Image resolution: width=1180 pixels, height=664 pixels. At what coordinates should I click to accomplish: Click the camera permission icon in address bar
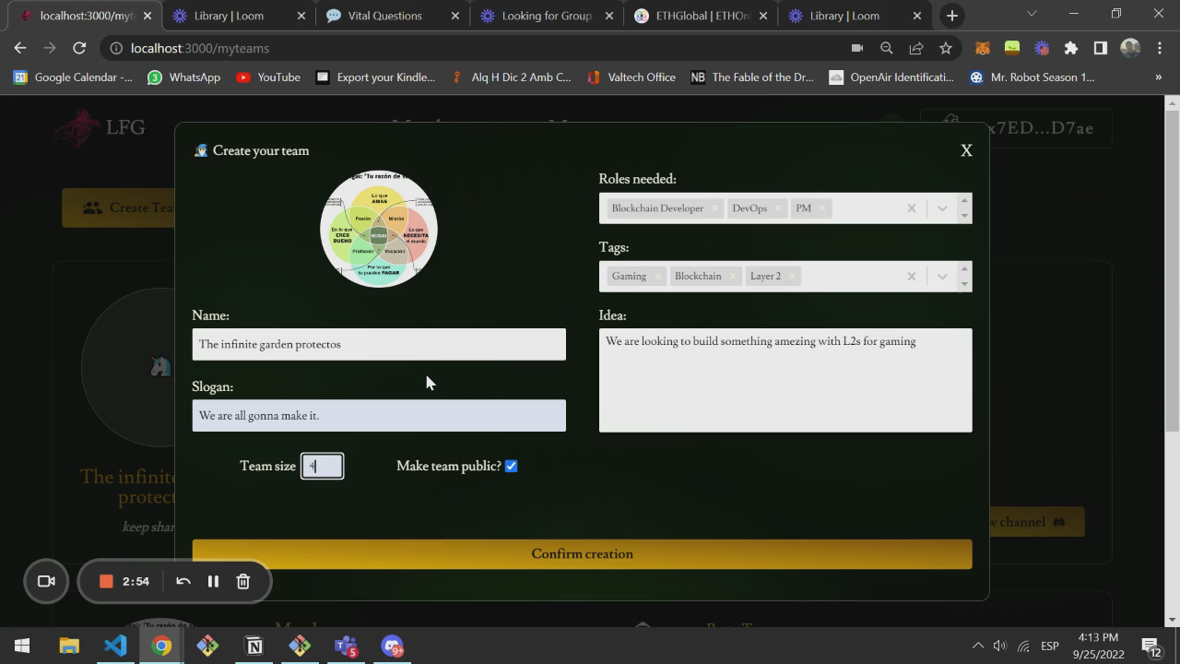(857, 48)
